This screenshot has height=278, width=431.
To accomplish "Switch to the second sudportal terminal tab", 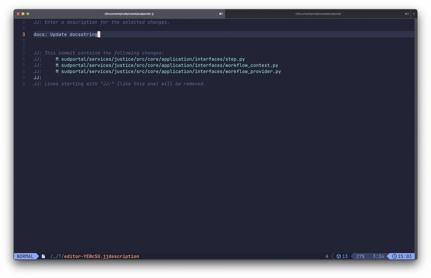I will (318, 14).
